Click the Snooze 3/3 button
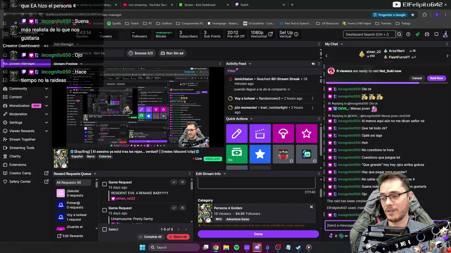Image resolution: width=451 pixels, height=253 pixels. [x=141, y=53]
